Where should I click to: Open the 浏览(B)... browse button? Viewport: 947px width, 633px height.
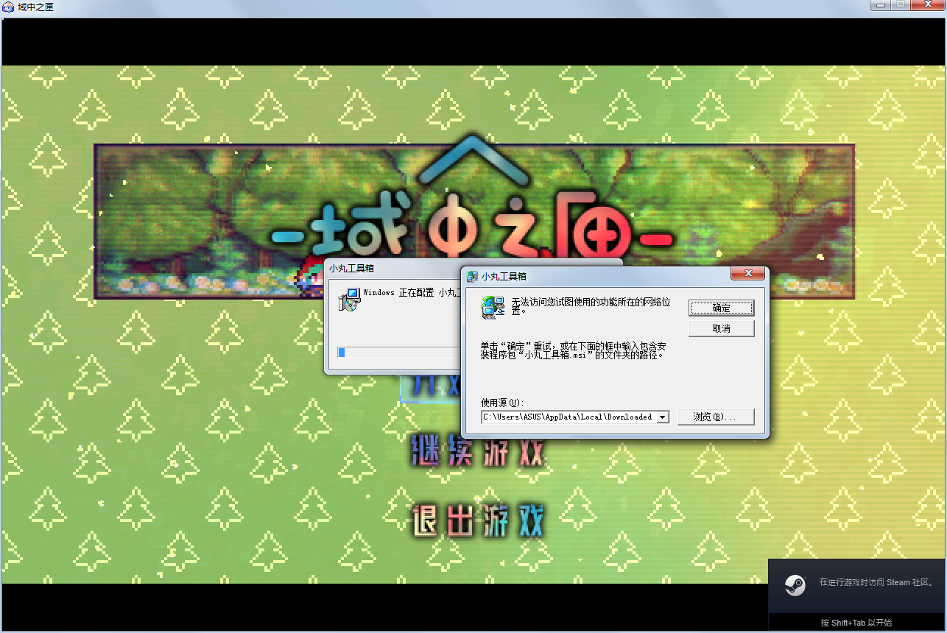[x=716, y=417]
